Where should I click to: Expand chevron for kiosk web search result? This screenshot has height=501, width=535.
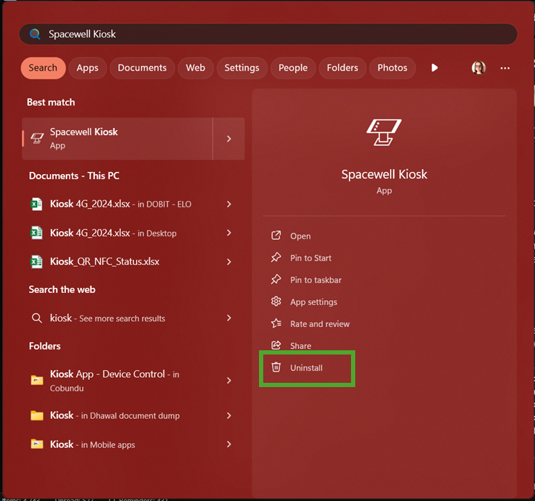click(229, 318)
